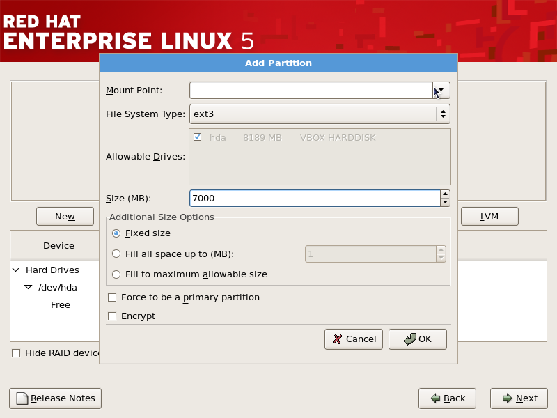The image size is (557, 418).
Task: Cancel the Add Partition dialog
Action: (x=354, y=339)
